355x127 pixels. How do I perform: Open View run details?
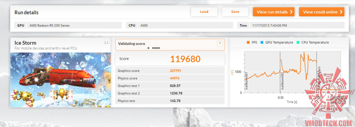point(274,12)
